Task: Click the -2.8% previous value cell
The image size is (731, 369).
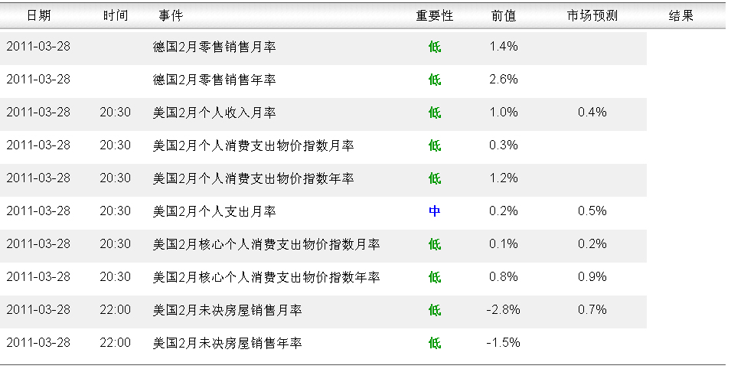Action: click(x=504, y=310)
